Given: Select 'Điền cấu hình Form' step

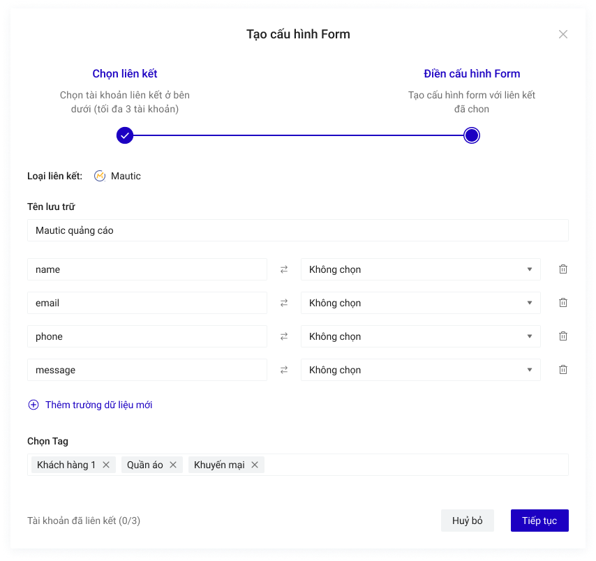Looking at the screenshot, I should point(472,74).
